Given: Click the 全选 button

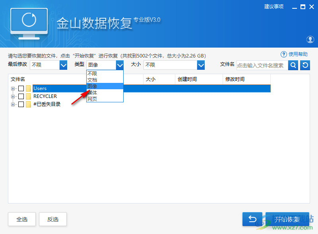Looking at the screenshot, I should (22, 219).
